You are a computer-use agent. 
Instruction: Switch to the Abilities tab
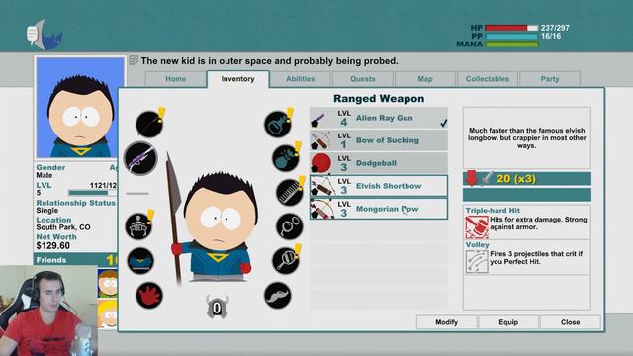301,79
